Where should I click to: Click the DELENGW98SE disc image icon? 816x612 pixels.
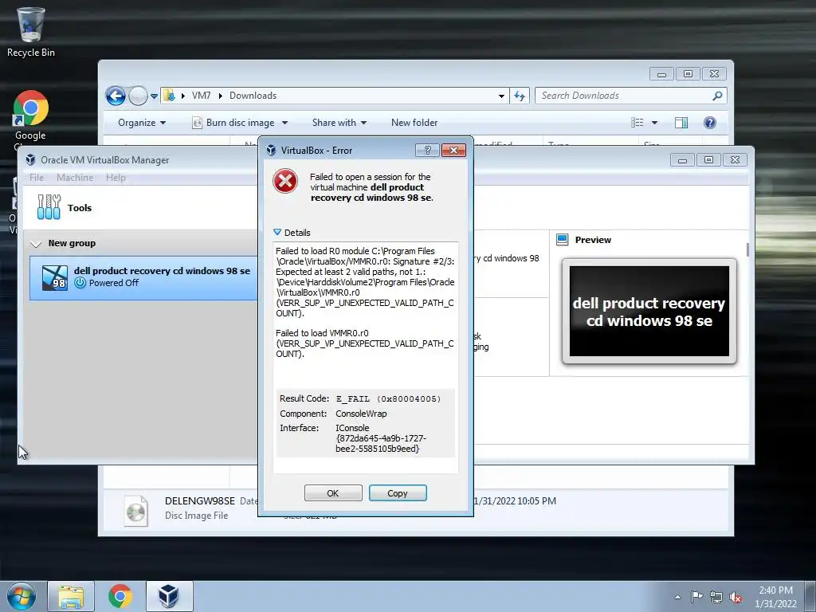coord(135,511)
